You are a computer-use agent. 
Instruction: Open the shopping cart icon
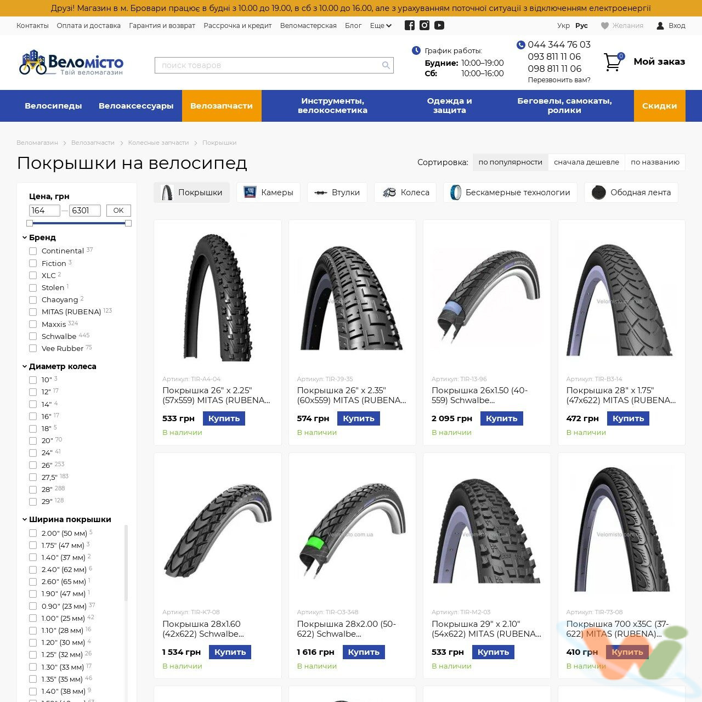tap(613, 62)
